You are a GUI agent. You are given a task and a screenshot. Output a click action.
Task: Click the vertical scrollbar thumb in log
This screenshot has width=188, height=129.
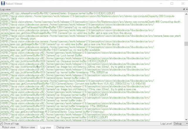point(186,44)
